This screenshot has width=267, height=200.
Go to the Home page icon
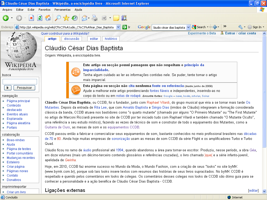[48, 18]
